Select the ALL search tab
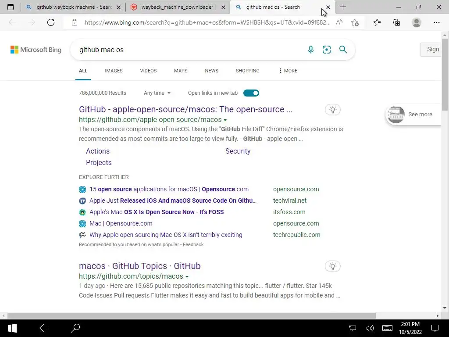 coord(83,71)
